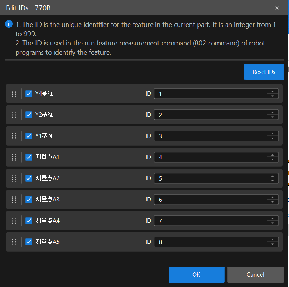Image resolution: width=289 pixels, height=287 pixels.
Task: Click the drag handle for Y4基准 row
Action: click(14, 94)
